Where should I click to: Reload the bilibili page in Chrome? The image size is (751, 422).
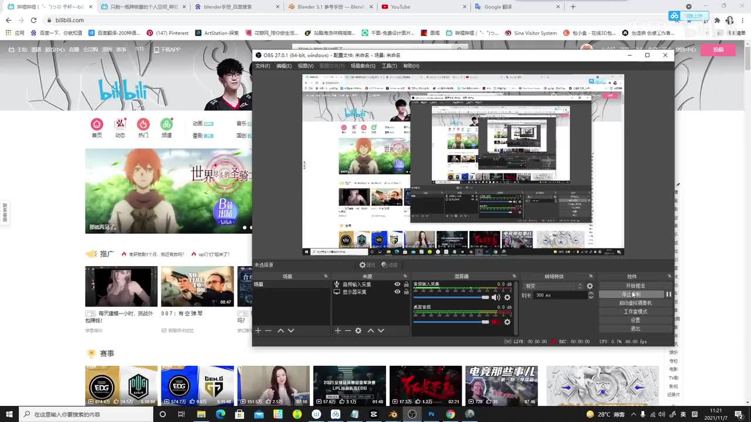pyautogui.click(x=33, y=20)
